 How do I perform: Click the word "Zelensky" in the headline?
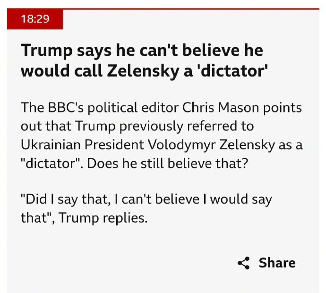point(143,71)
